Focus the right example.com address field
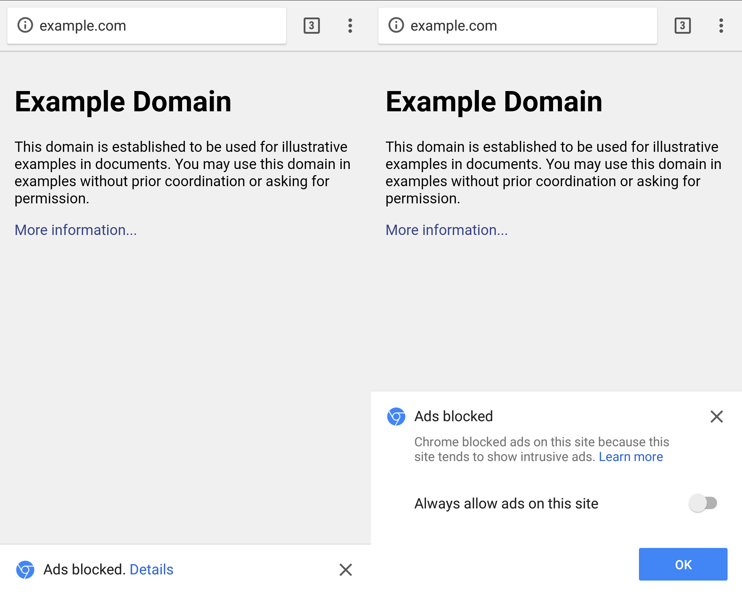Viewport: 742px width, 595px height. click(518, 25)
